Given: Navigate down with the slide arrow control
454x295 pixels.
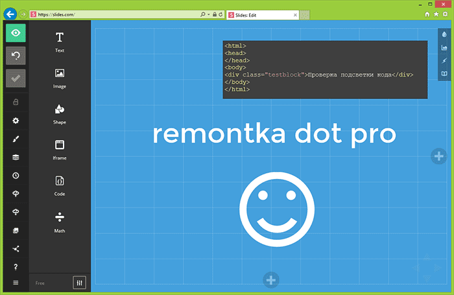Looking at the screenshot, I should (x=427, y=279).
